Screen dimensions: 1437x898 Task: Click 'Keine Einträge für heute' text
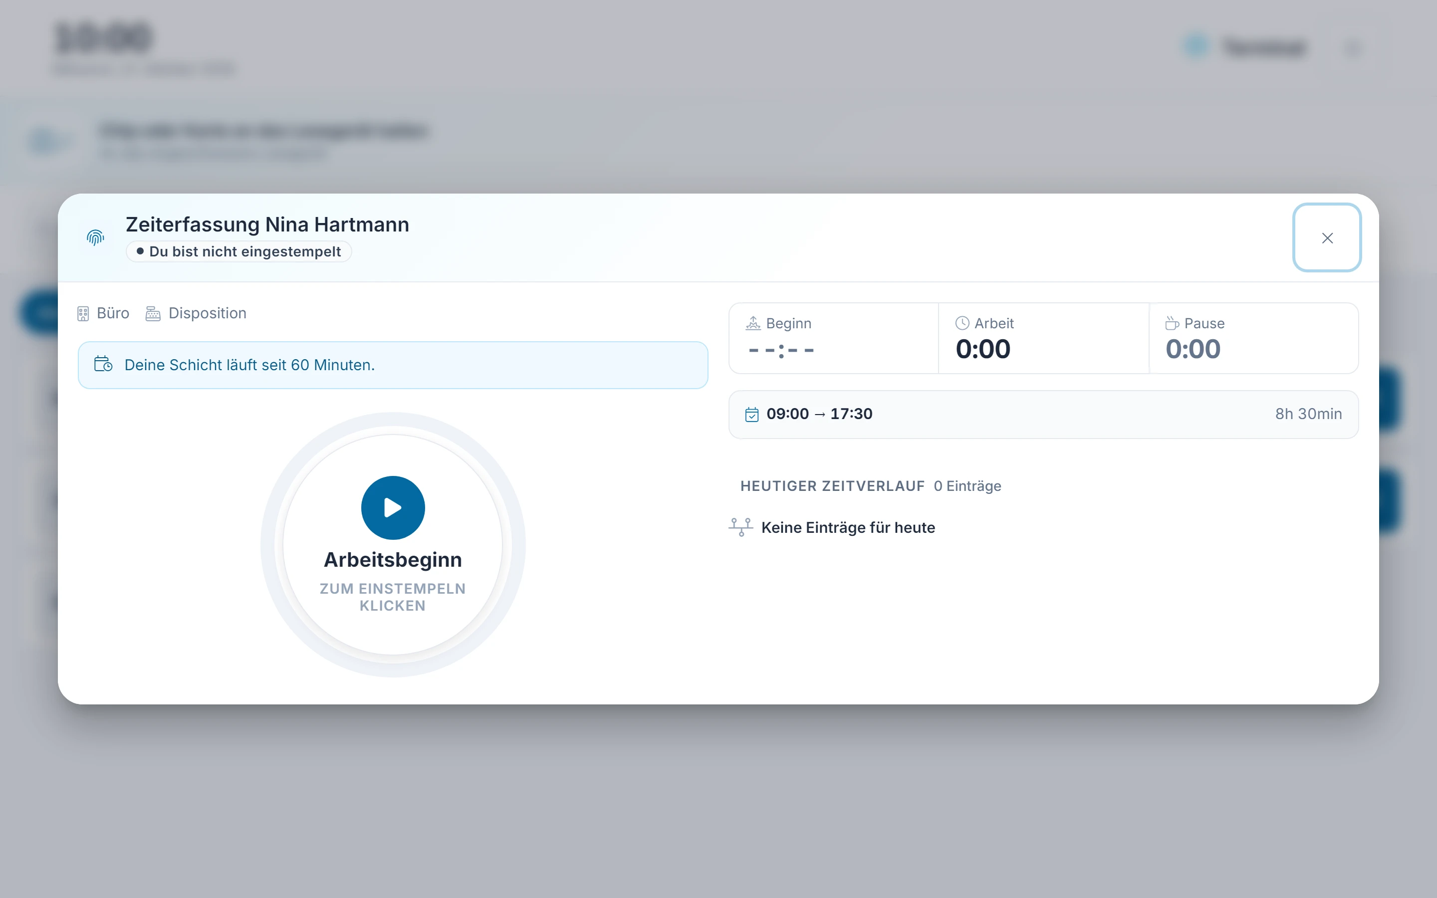coord(848,527)
